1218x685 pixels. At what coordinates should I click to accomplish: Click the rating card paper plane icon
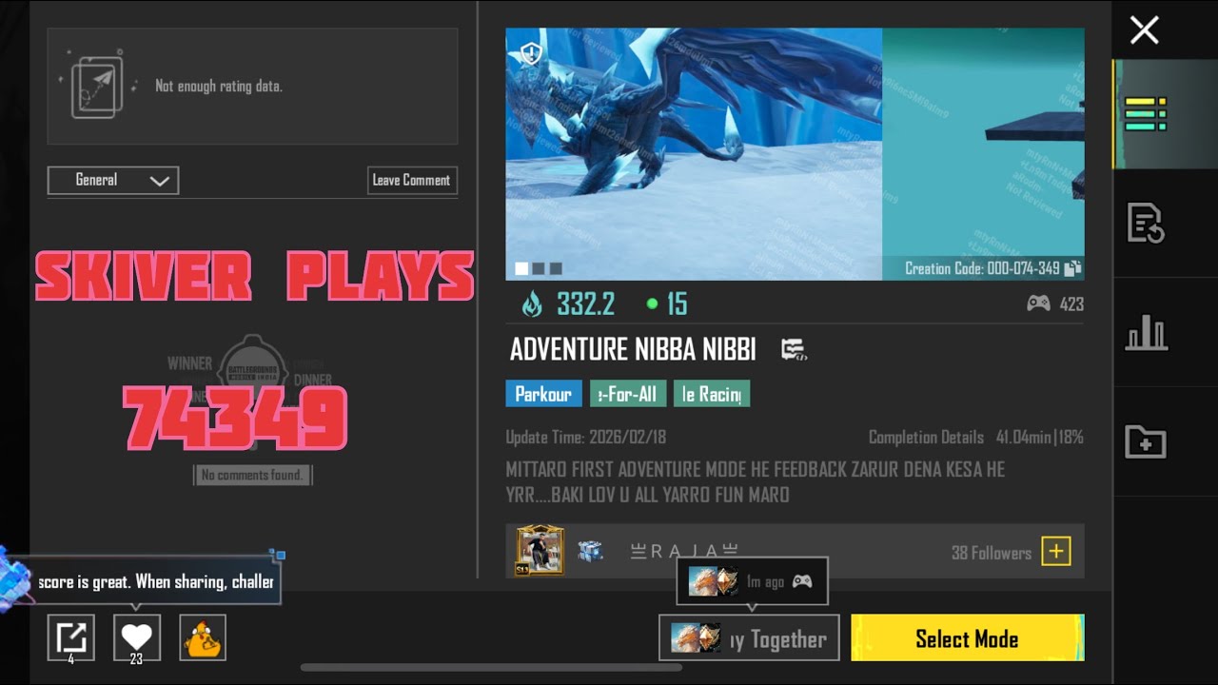click(95, 86)
